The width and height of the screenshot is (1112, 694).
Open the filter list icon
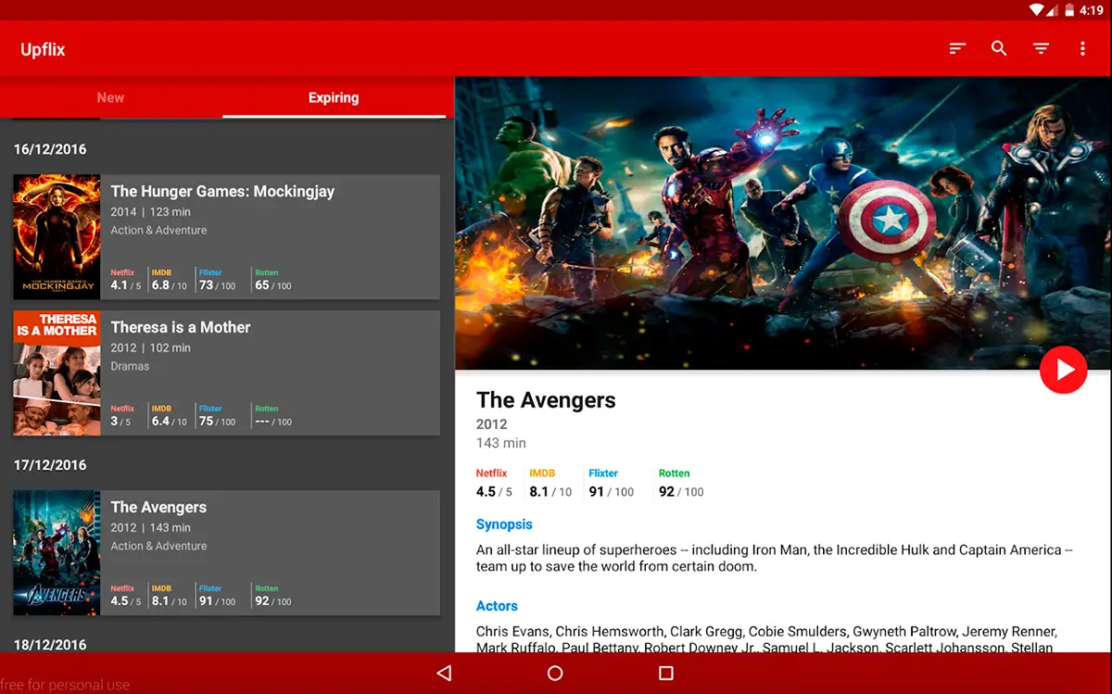coord(1041,48)
